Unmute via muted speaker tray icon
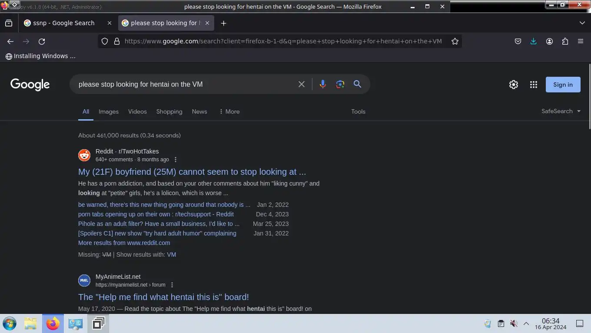Image resolution: width=591 pixels, height=333 pixels. 514,323
